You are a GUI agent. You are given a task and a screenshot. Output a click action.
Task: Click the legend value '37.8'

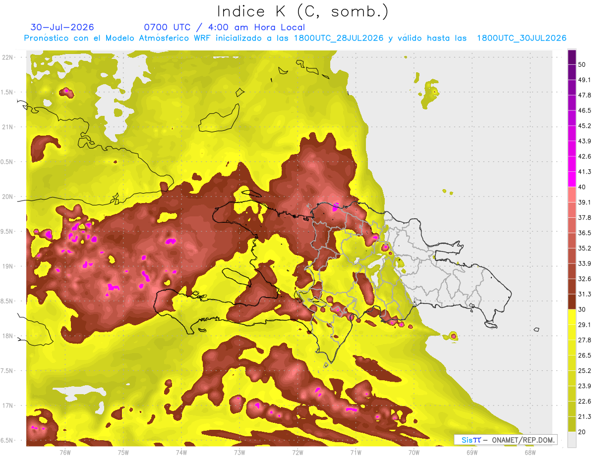(x=585, y=217)
